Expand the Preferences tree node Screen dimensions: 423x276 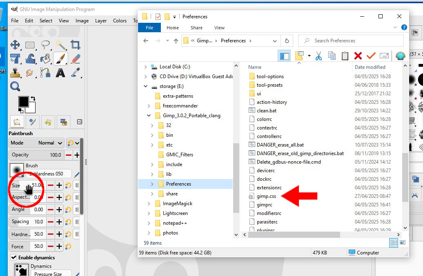pyautogui.click(x=152, y=184)
